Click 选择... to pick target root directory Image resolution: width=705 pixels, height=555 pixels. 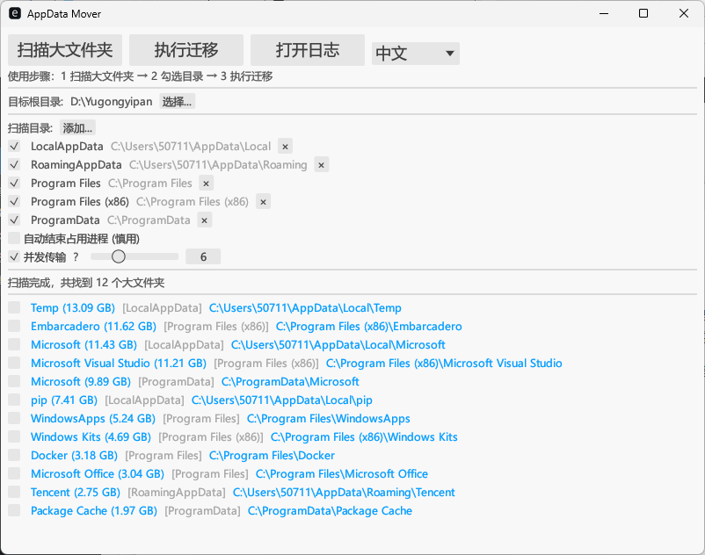[x=177, y=101]
